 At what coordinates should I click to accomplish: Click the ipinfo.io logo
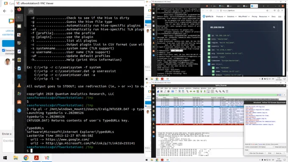click(208, 16)
